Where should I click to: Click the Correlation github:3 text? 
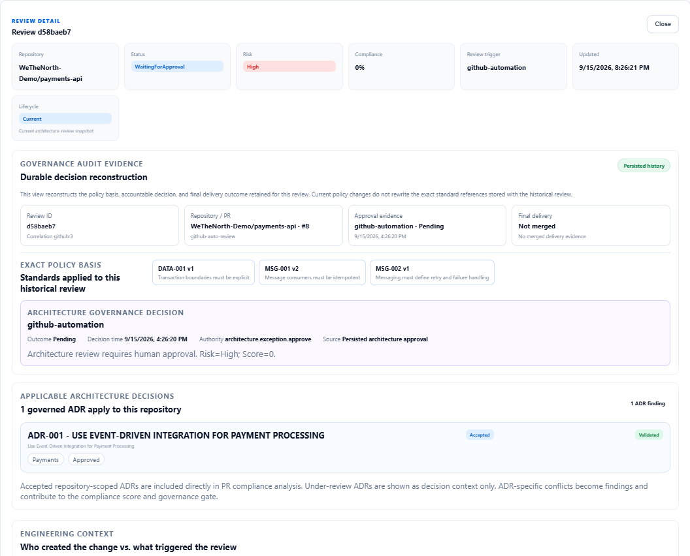pos(50,236)
